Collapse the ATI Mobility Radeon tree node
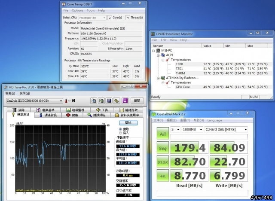Image resolution: width=275 pixels, height=201 pixels. 158,78
